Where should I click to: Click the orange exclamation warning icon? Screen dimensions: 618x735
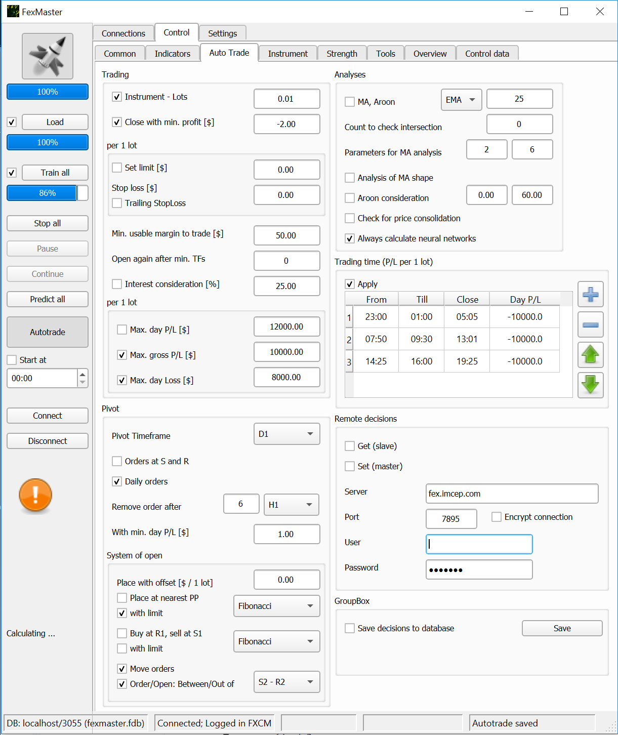pyautogui.click(x=35, y=495)
